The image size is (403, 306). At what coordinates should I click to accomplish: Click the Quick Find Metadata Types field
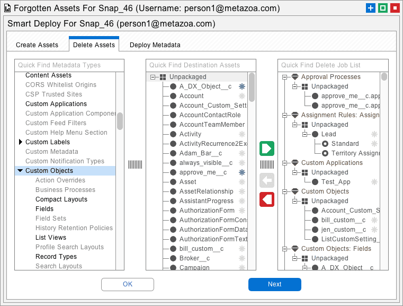tap(69, 65)
